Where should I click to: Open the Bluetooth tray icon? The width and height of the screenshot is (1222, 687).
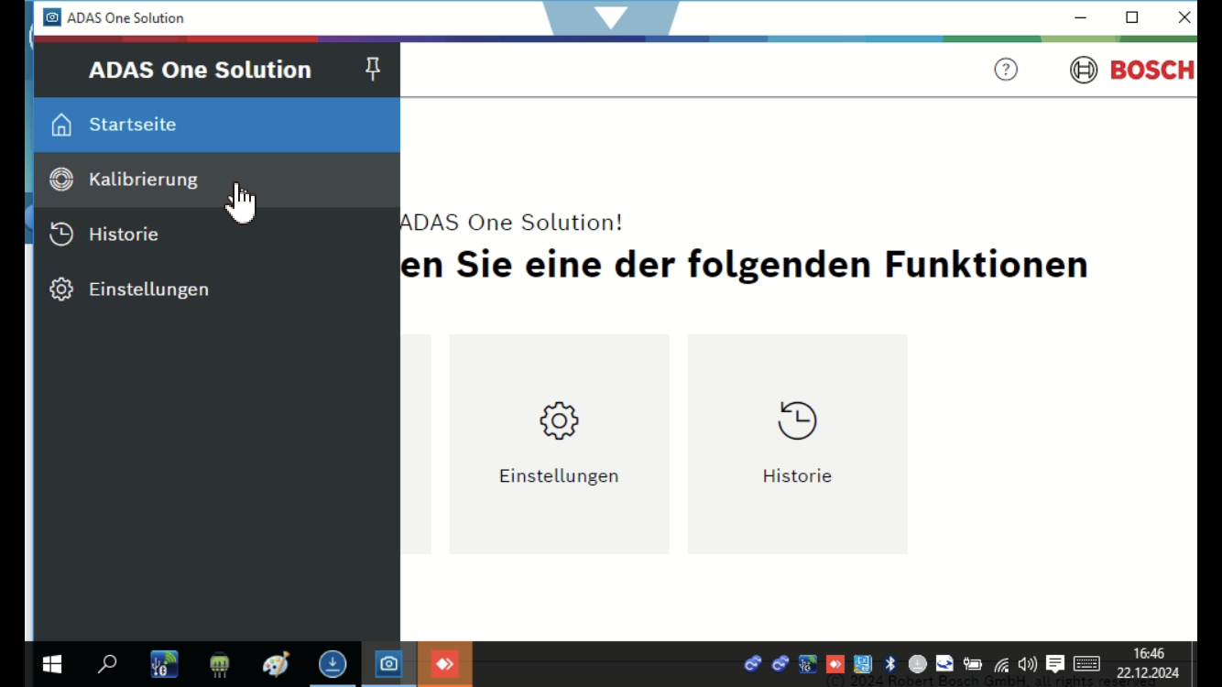[x=889, y=664]
